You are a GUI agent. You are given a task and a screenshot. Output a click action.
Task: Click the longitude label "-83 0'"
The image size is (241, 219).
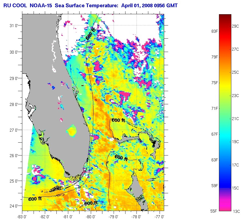tap(22, 217)
